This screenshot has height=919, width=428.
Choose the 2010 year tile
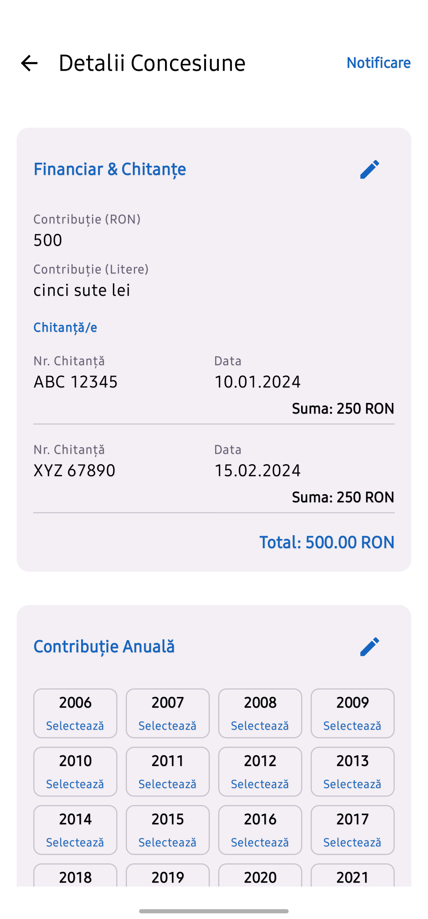[75, 771]
